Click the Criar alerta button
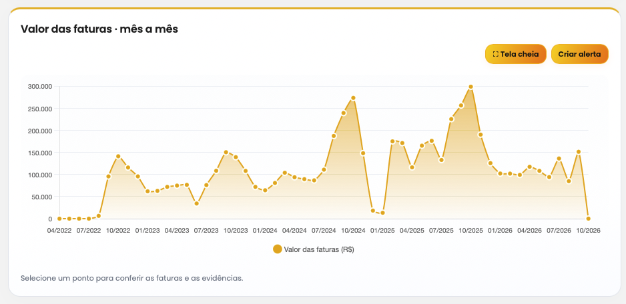 [x=579, y=54]
